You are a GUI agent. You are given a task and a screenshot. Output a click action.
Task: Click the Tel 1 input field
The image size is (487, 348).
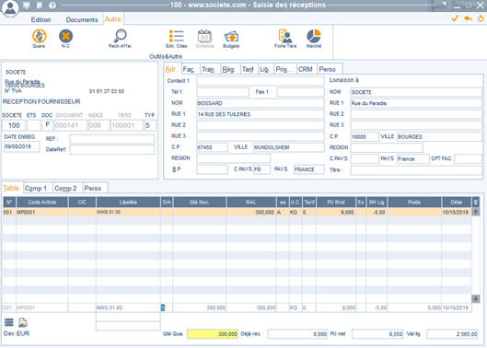(x=223, y=92)
